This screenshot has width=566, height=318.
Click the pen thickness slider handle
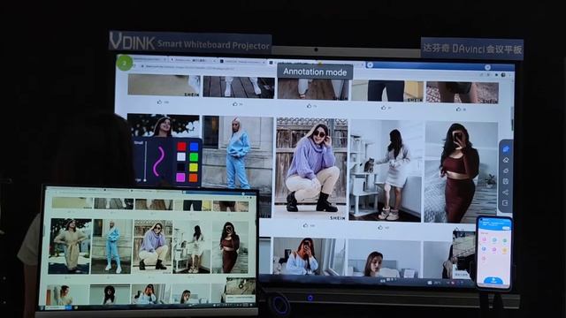point(145,180)
